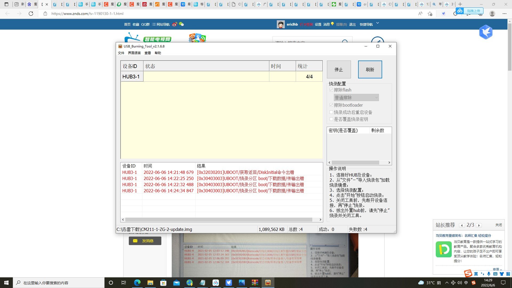
Task: Click the 退出 logout link
Action: [352, 24]
